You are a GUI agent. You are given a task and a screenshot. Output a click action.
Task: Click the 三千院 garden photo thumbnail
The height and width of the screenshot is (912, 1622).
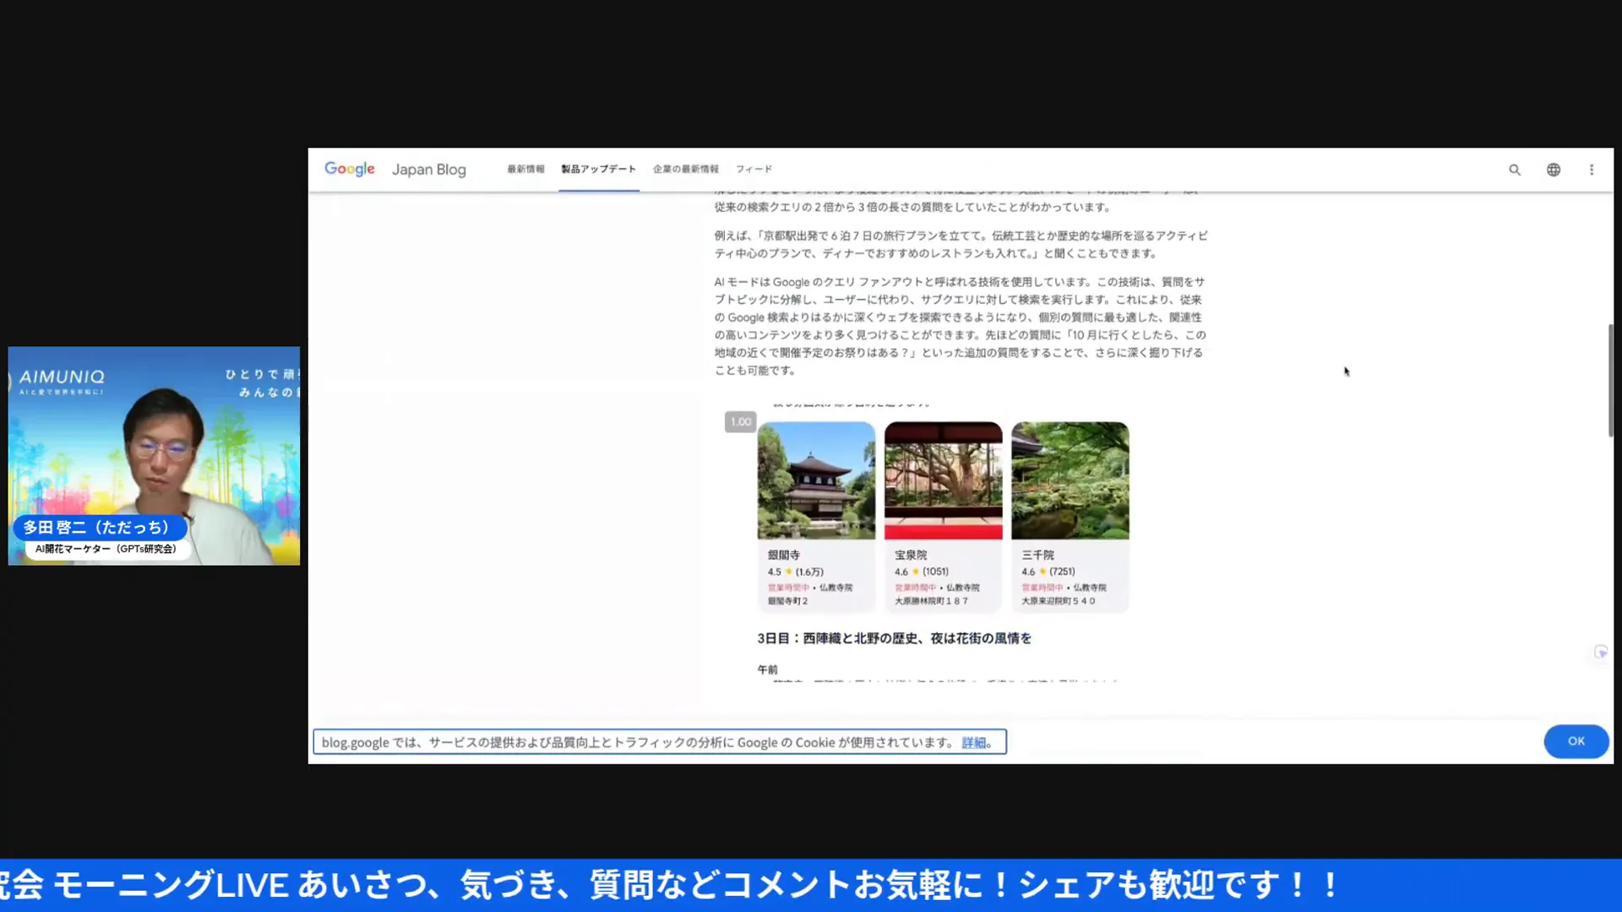[1070, 480]
